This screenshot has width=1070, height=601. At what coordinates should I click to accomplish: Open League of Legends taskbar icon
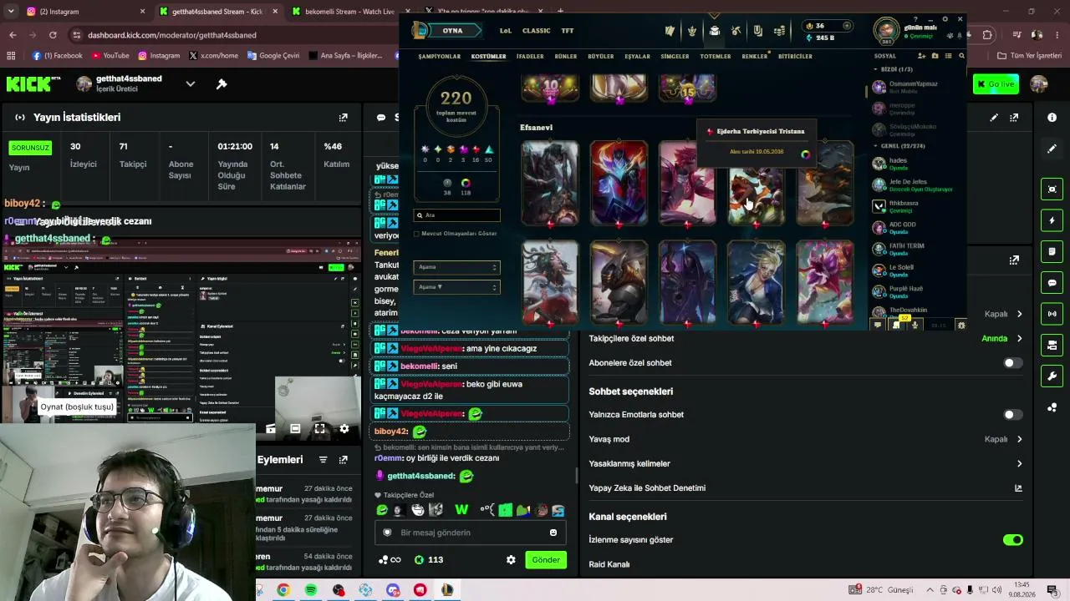coord(447,590)
